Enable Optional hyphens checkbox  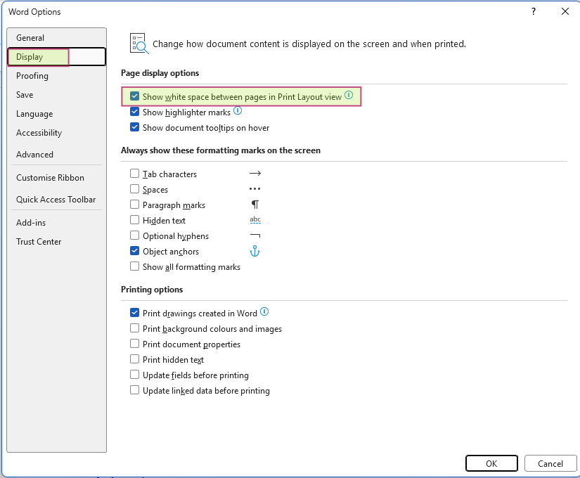pyautogui.click(x=135, y=235)
